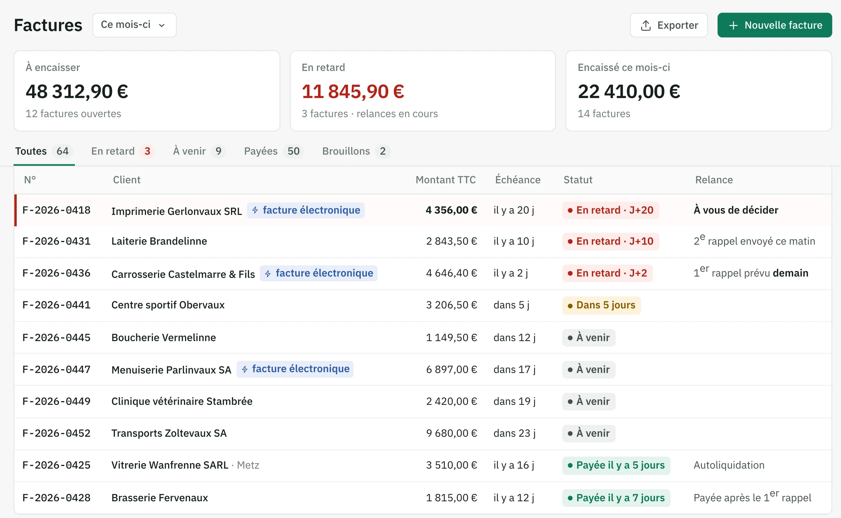
Task: Click the upload icon in Exporter
Action: (x=646, y=25)
